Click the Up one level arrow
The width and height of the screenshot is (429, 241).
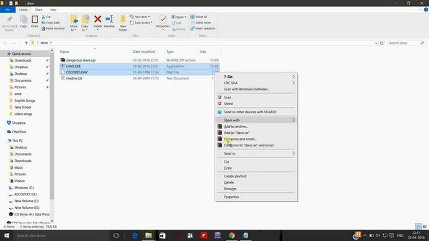pyautogui.click(x=26, y=43)
